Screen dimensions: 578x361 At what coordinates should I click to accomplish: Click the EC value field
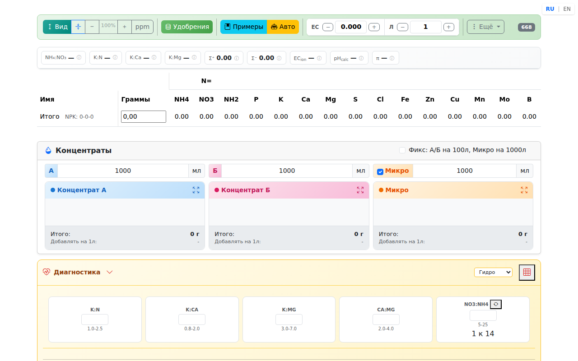[x=351, y=27]
